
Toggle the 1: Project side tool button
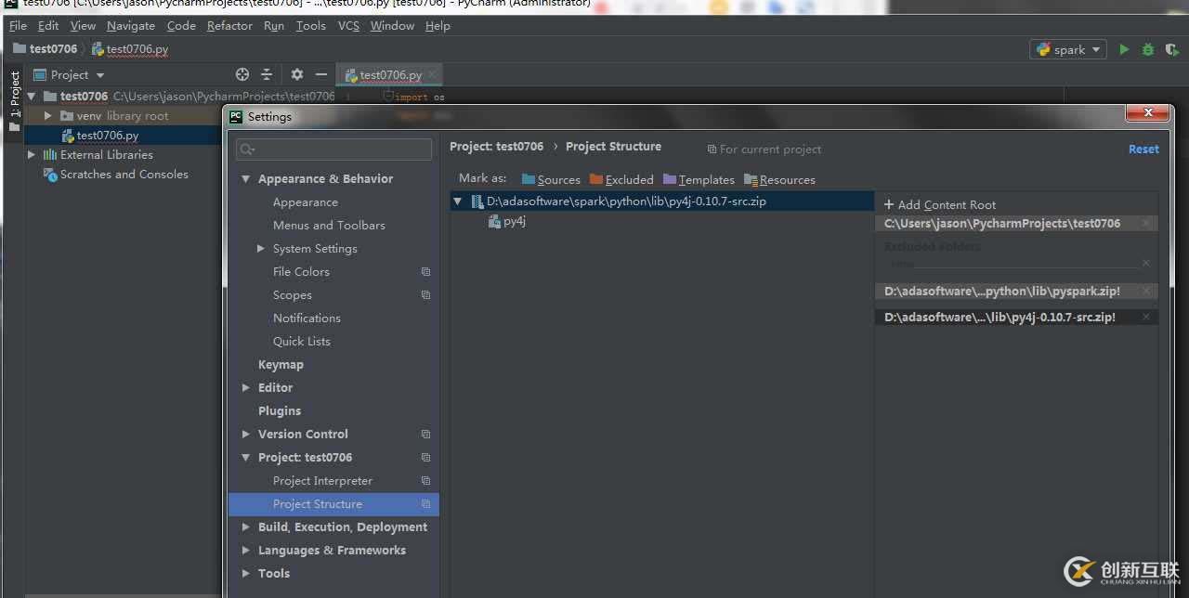(x=14, y=101)
